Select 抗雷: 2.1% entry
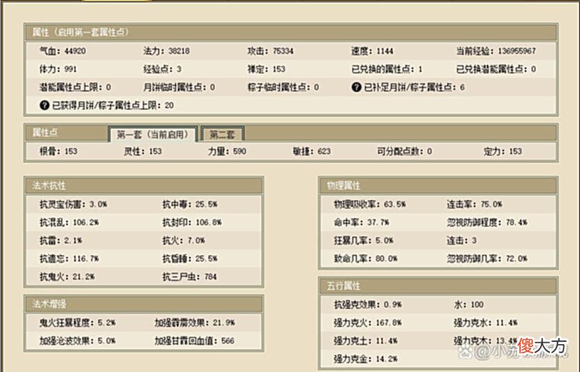 pyautogui.click(x=61, y=240)
